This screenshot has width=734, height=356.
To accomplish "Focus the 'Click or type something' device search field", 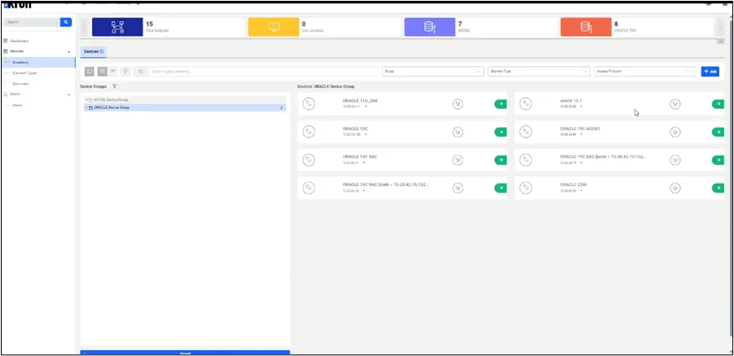I will 263,71.
